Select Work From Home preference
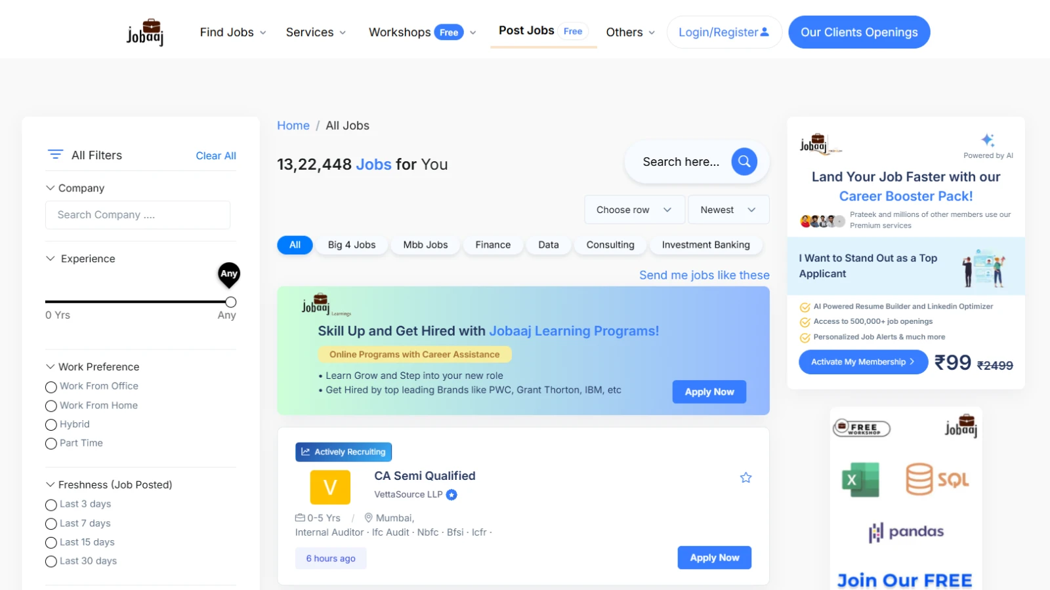Viewport: 1050px width, 590px height. (x=51, y=406)
